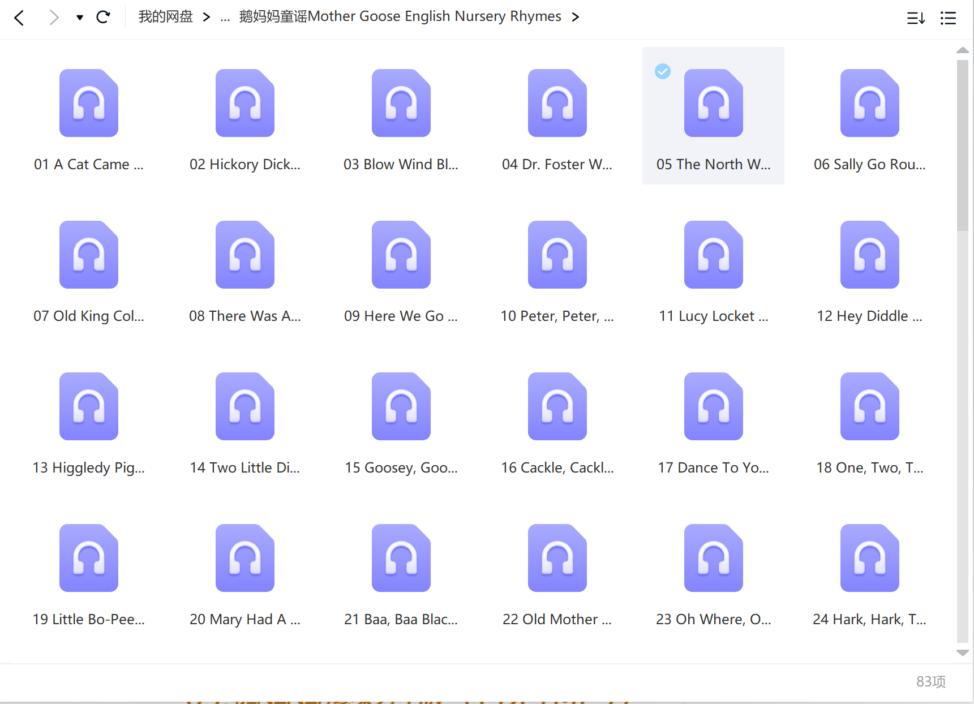974x704 pixels.
Task: Click the 19 Little Bo-Pee... file name label
Action: click(89, 619)
